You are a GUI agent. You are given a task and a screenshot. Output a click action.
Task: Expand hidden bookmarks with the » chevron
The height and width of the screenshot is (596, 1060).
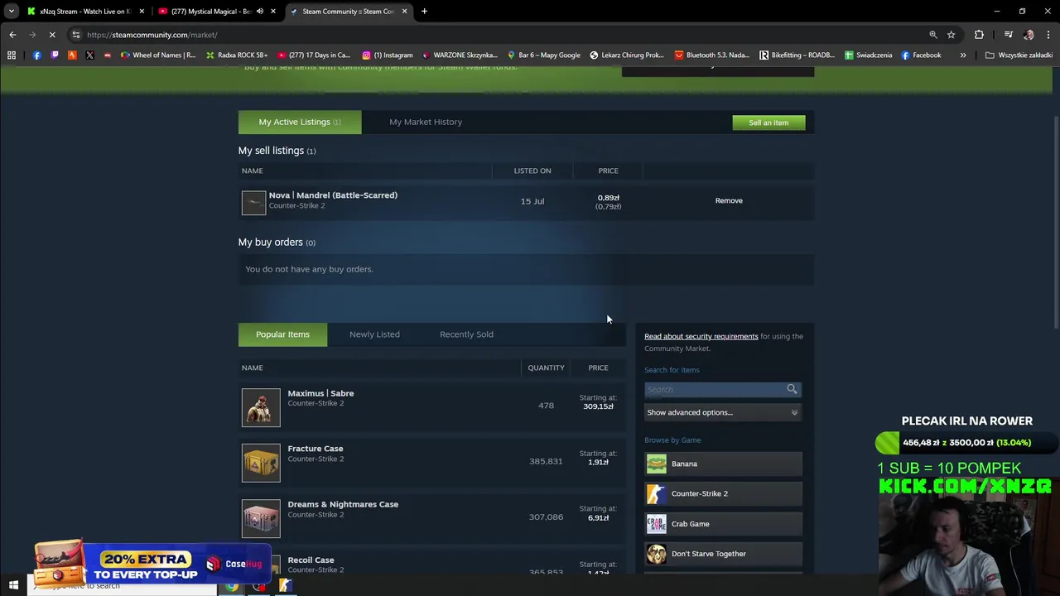tap(963, 55)
